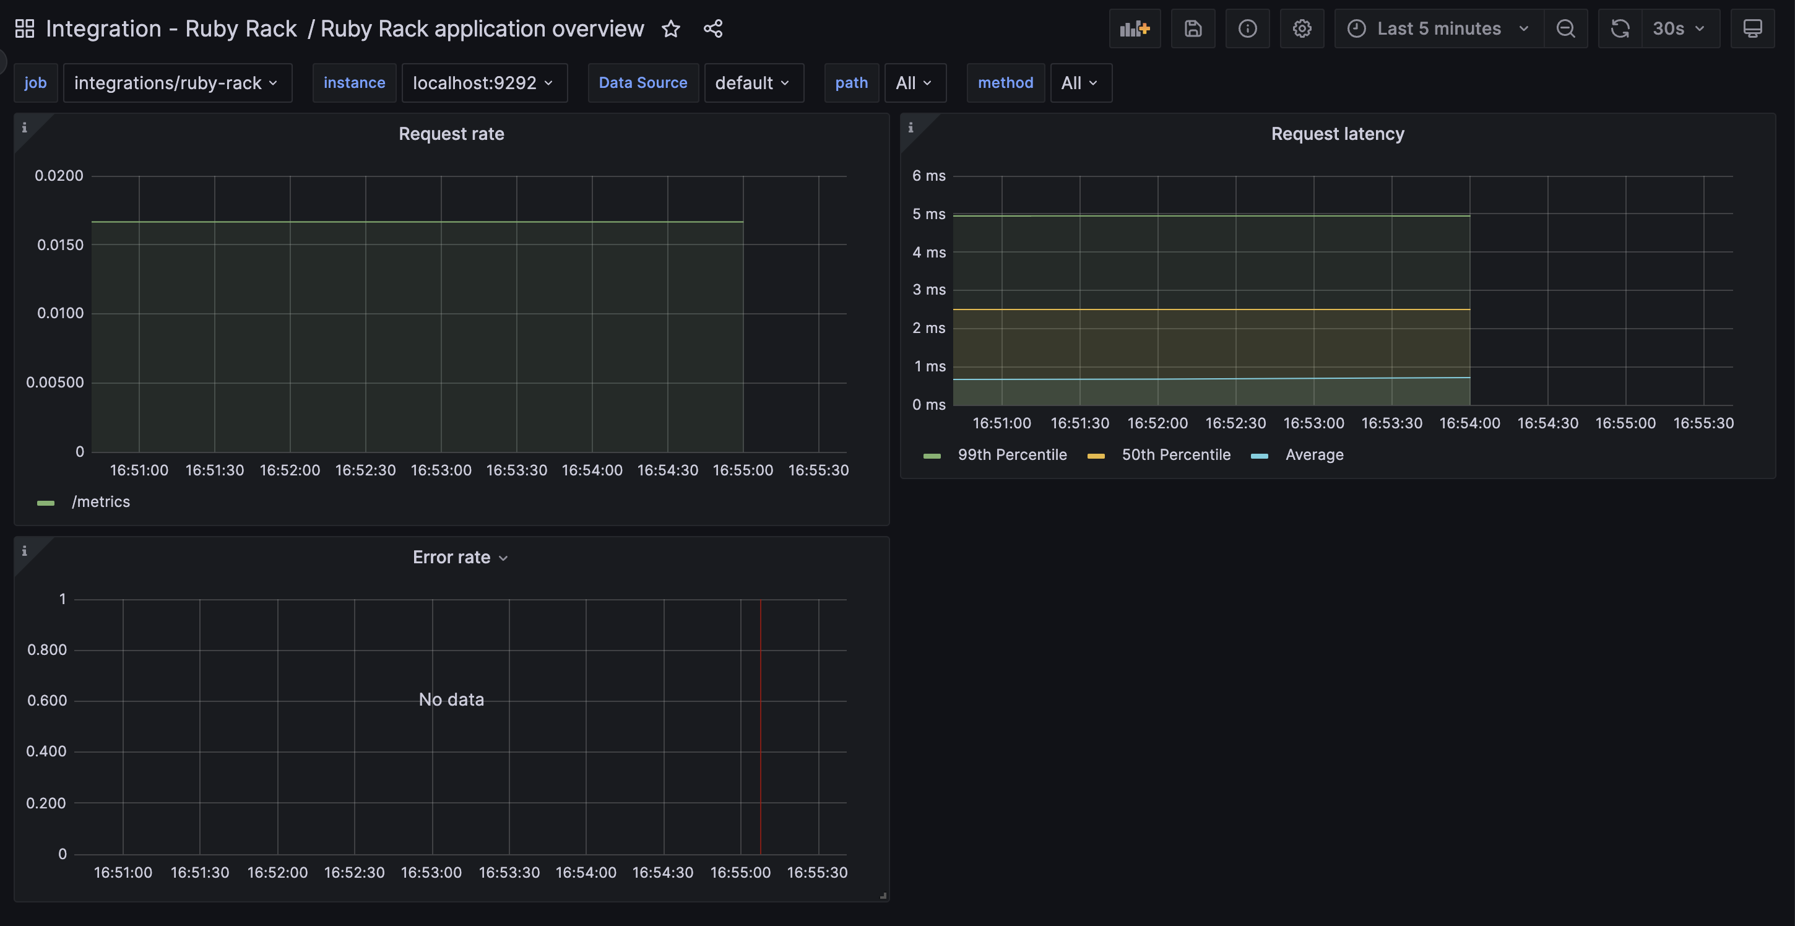
Task: Enable kiosk TV mode
Action: tap(1752, 28)
